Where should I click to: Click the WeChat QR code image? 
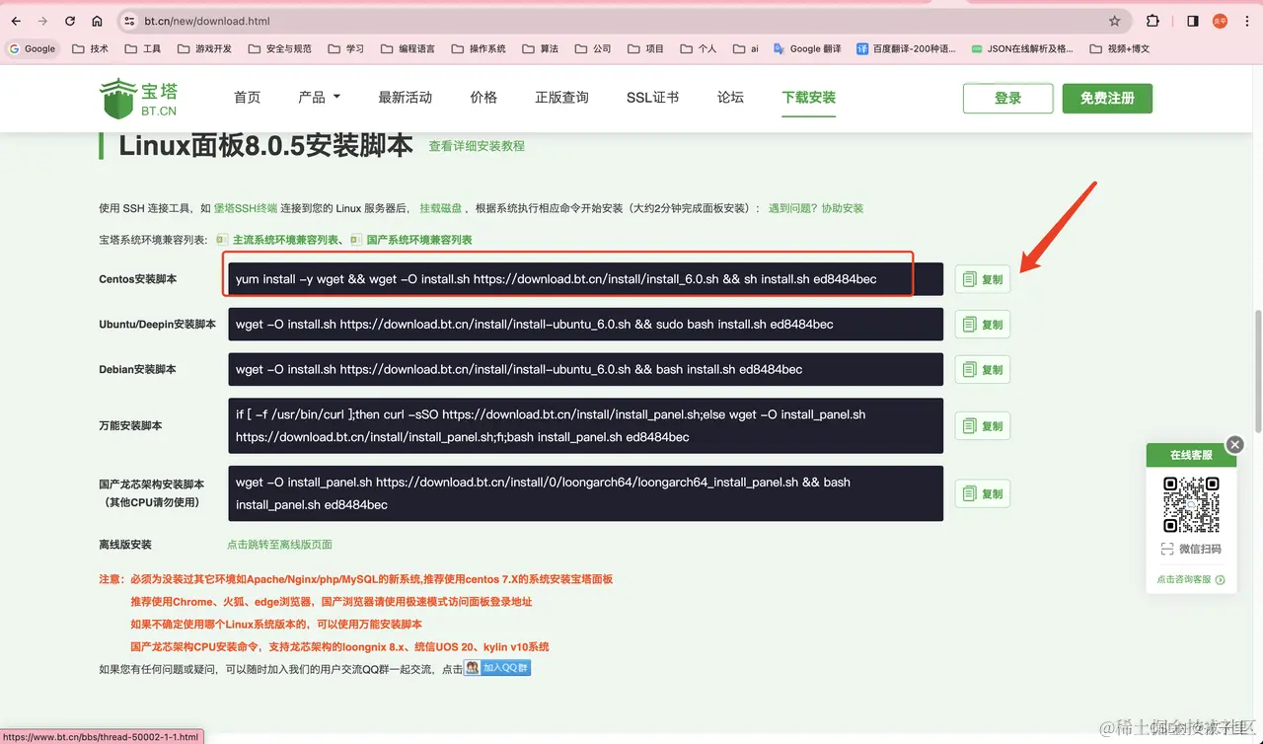(1191, 504)
